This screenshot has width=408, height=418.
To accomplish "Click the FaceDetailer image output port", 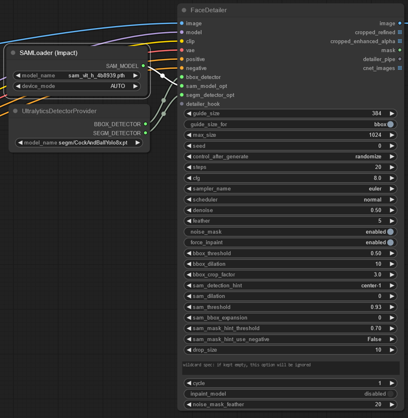I will click(400, 23).
